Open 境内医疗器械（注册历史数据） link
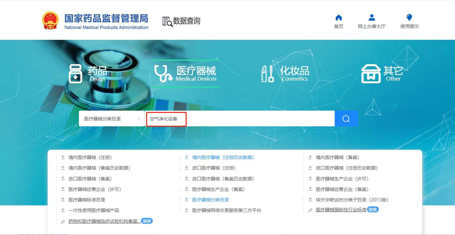The height and width of the screenshot is (235, 455). click(x=223, y=158)
